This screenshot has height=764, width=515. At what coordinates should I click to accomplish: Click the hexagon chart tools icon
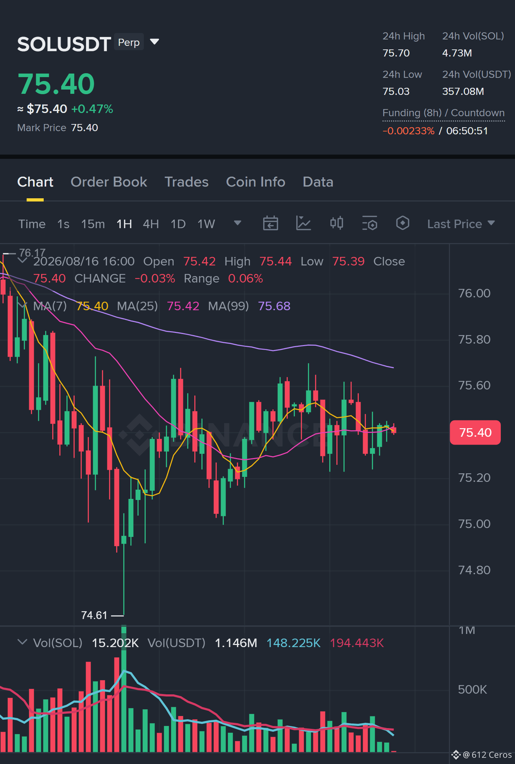tap(402, 224)
